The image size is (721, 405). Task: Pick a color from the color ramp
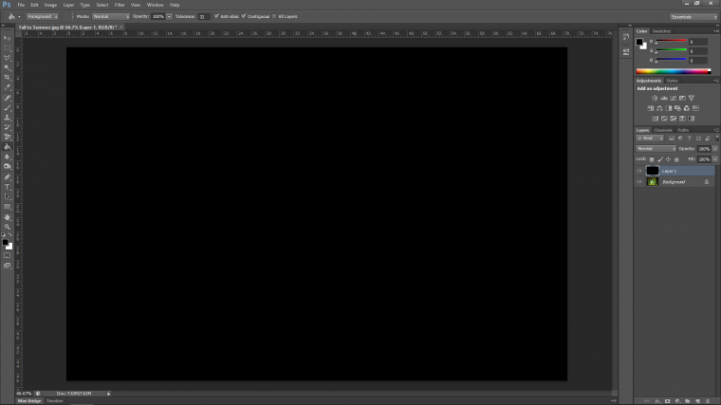pos(674,71)
